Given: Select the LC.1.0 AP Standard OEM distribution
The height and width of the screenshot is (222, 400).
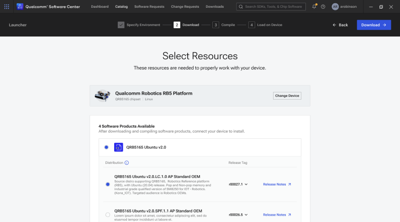Looking at the screenshot, I should [x=108, y=184].
